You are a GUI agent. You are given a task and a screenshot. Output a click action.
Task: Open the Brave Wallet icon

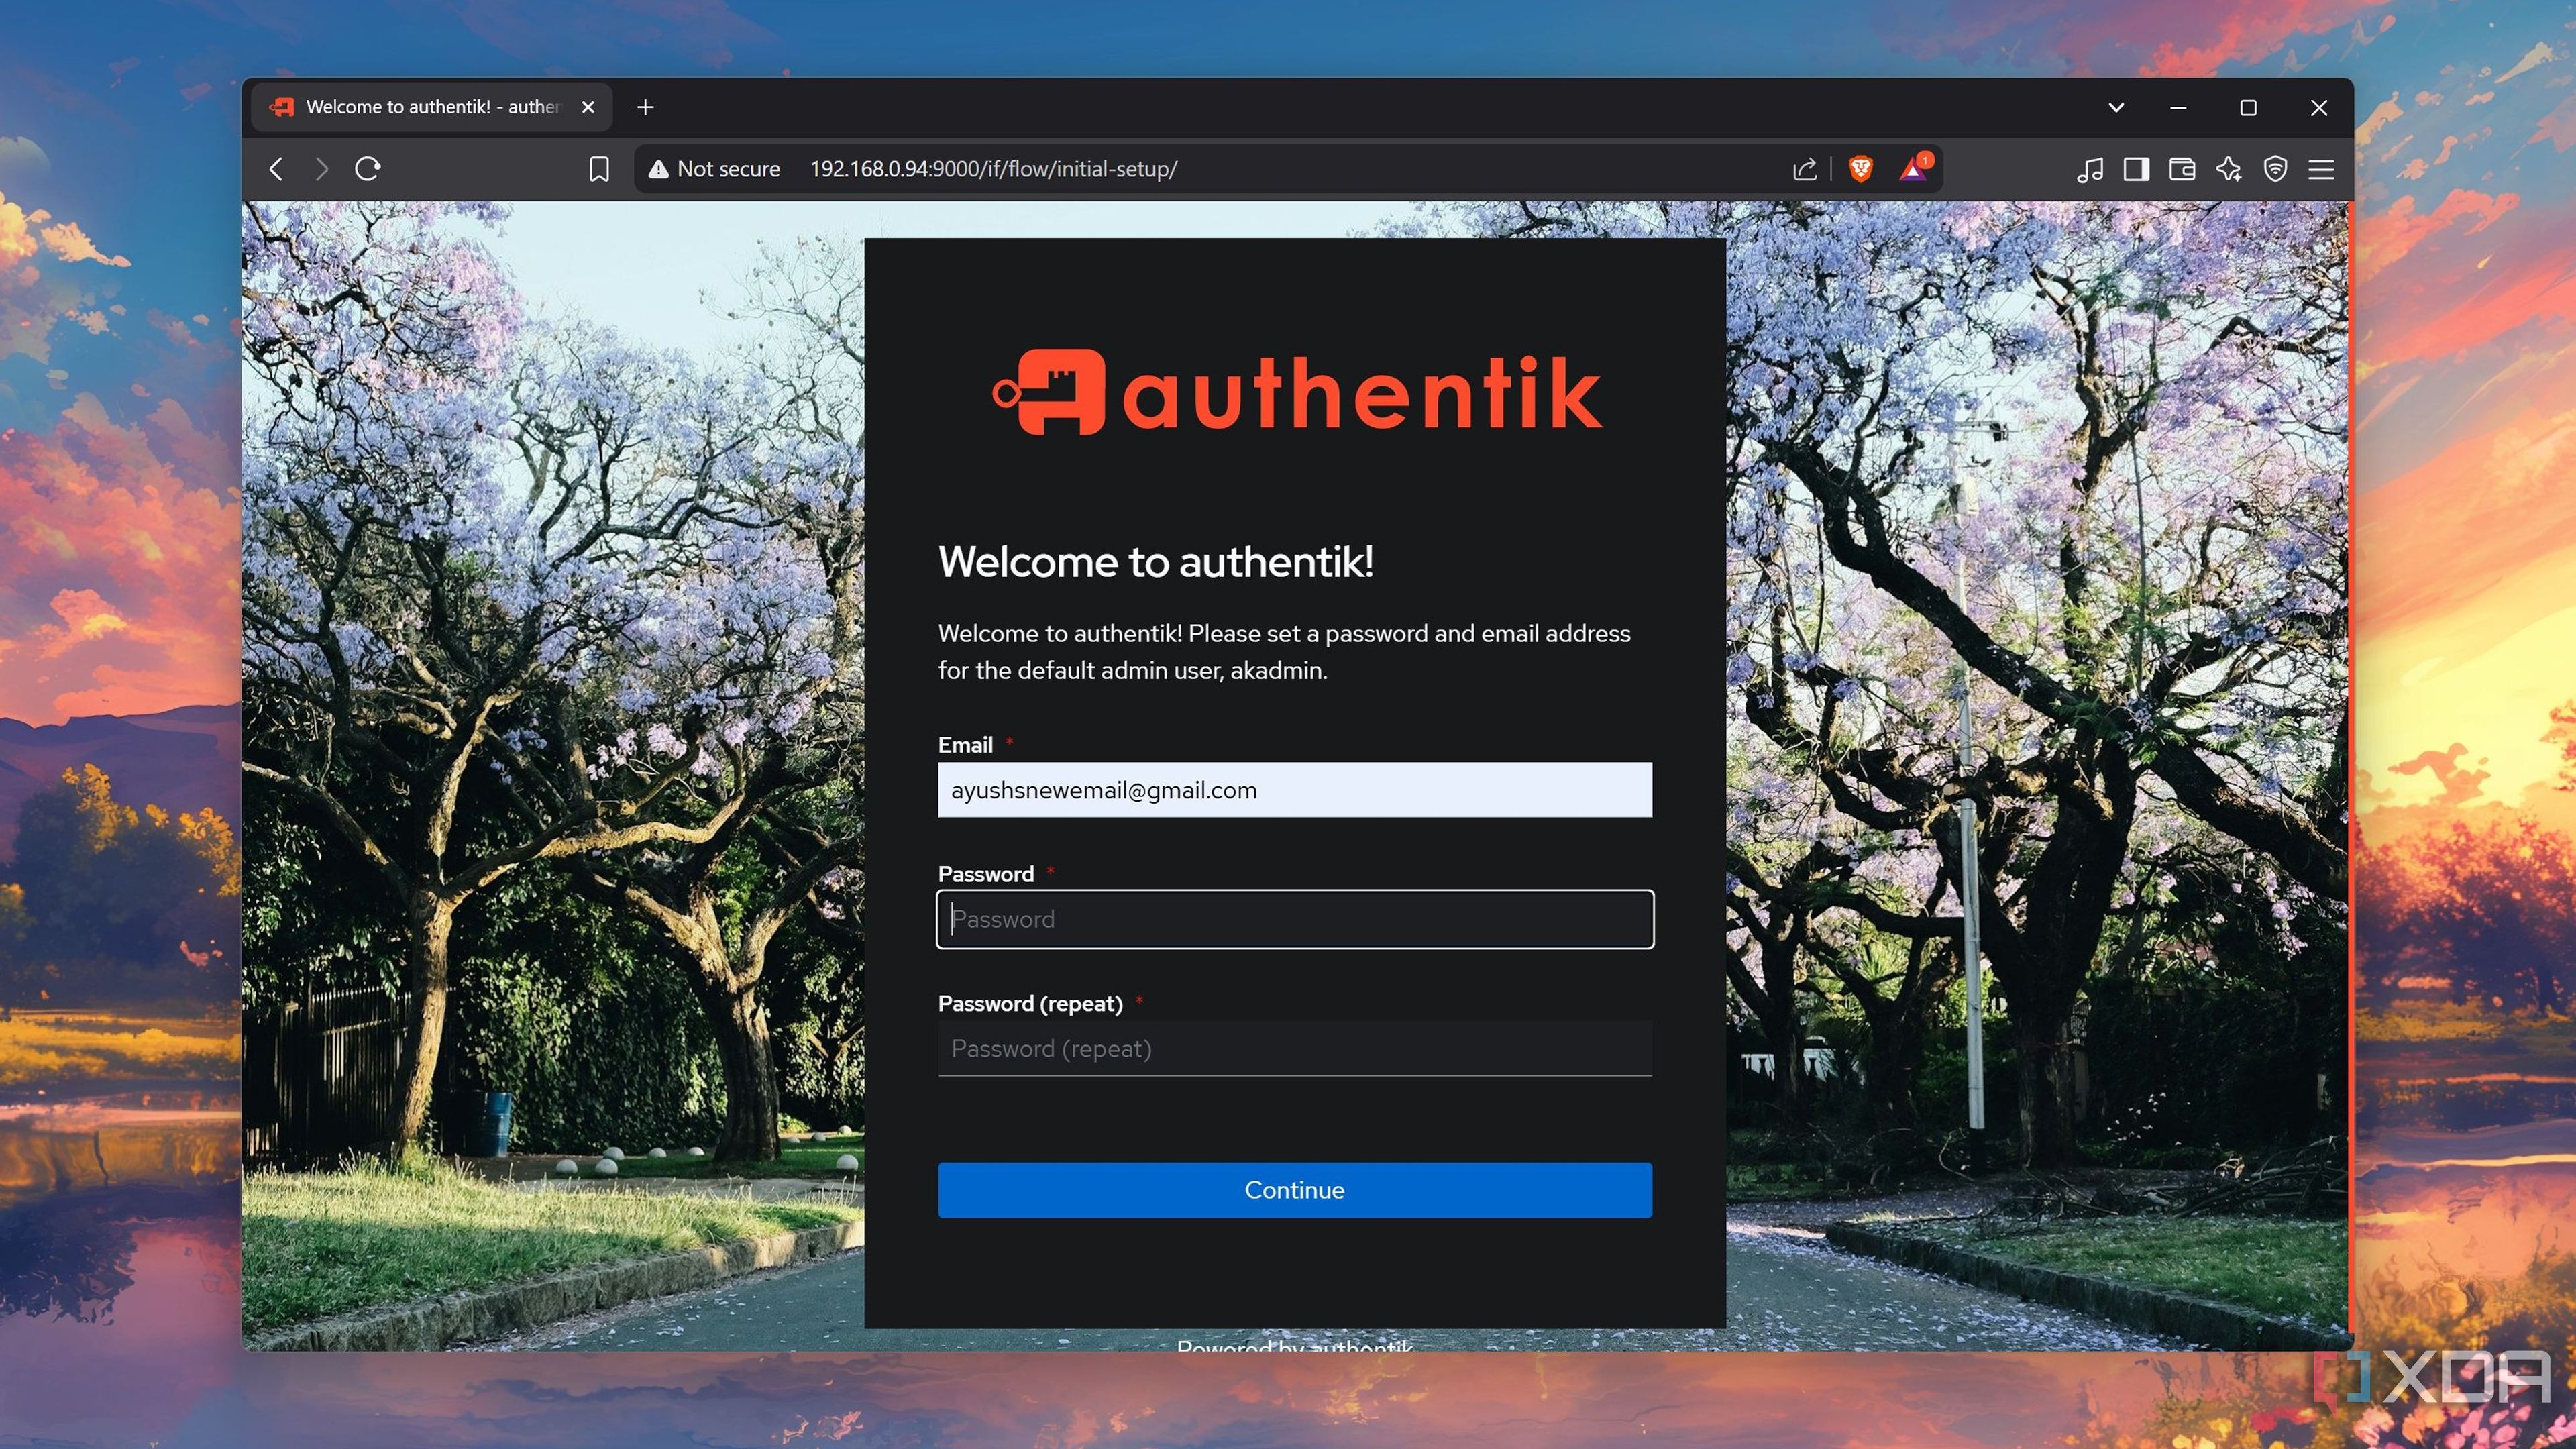(2182, 169)
